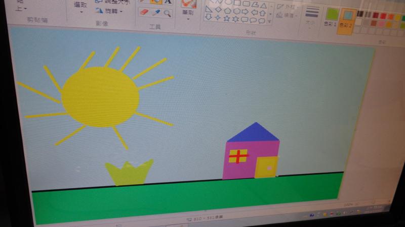Viewport: 405px width, 227px height.
Task: Choose the isosceles triangle shape
Action: tap(263, 6)
